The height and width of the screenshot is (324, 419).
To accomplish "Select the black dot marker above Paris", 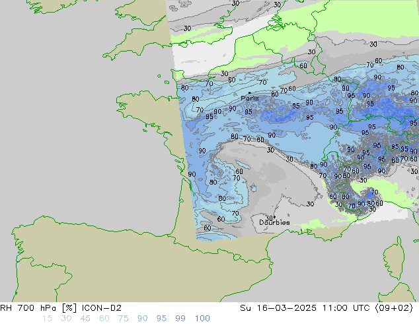I will tap(250, 93).
